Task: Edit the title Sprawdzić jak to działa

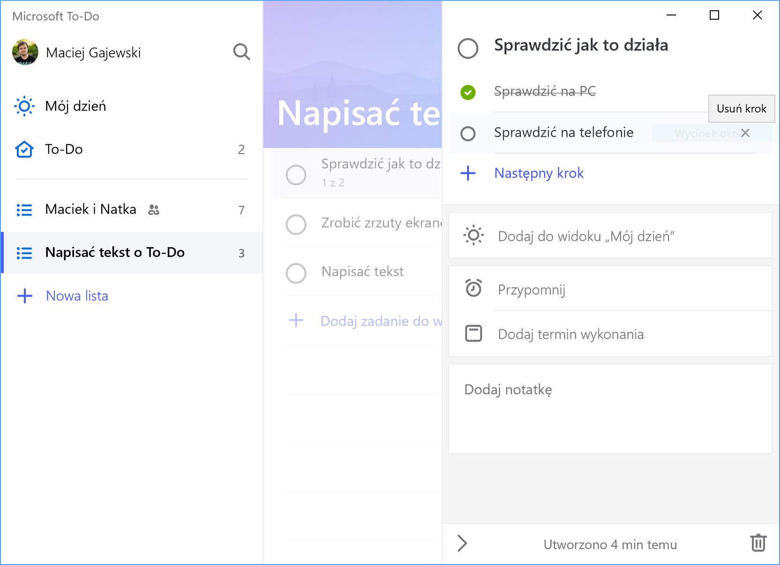Action: coord(581,45)
